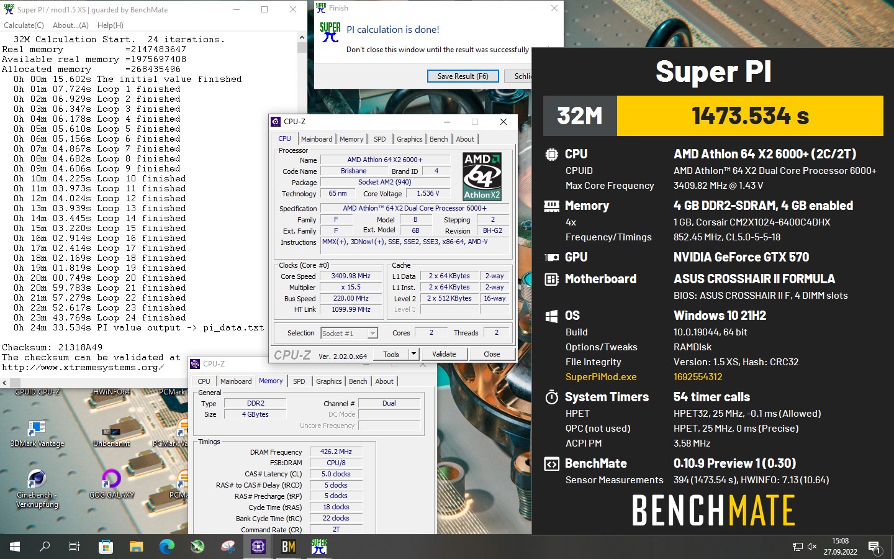Select About tab in second CPU-Z window

[x=384, y=381]
